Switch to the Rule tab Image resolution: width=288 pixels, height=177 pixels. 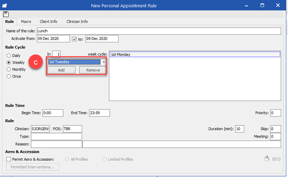(x=10, y=22)
